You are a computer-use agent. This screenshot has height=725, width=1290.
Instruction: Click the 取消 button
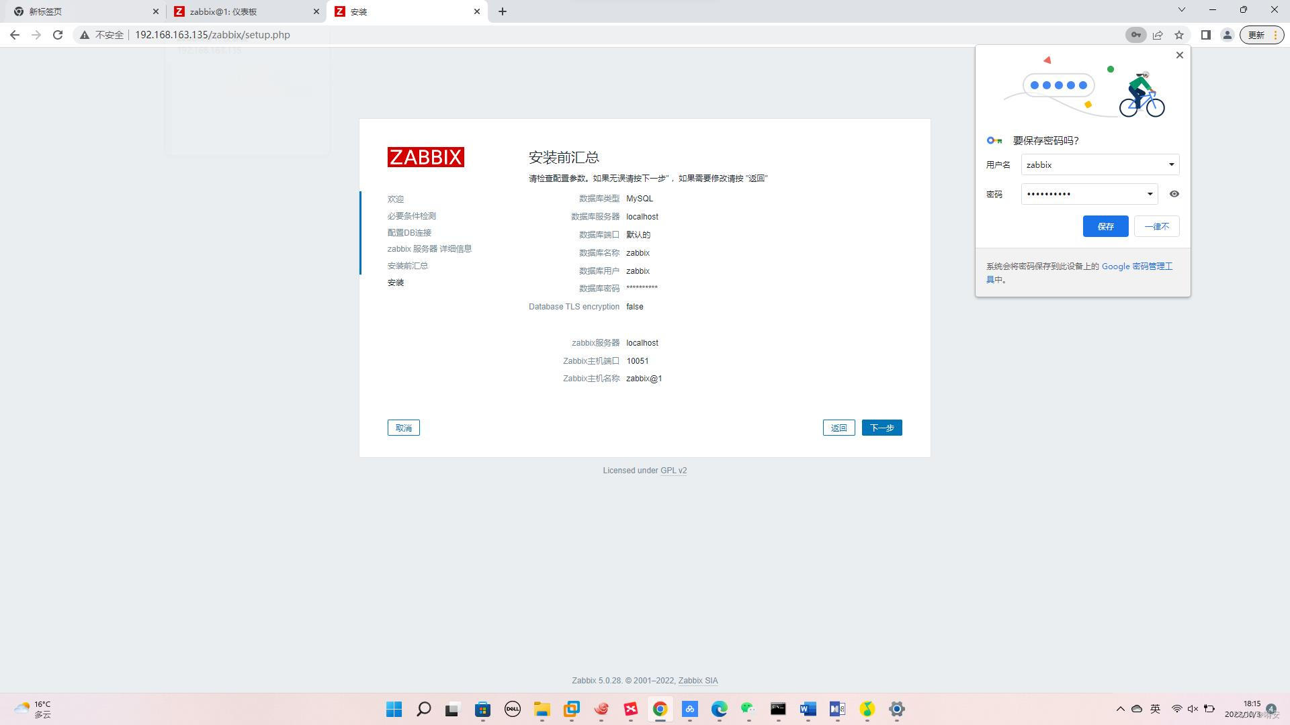tap(404, 428)
